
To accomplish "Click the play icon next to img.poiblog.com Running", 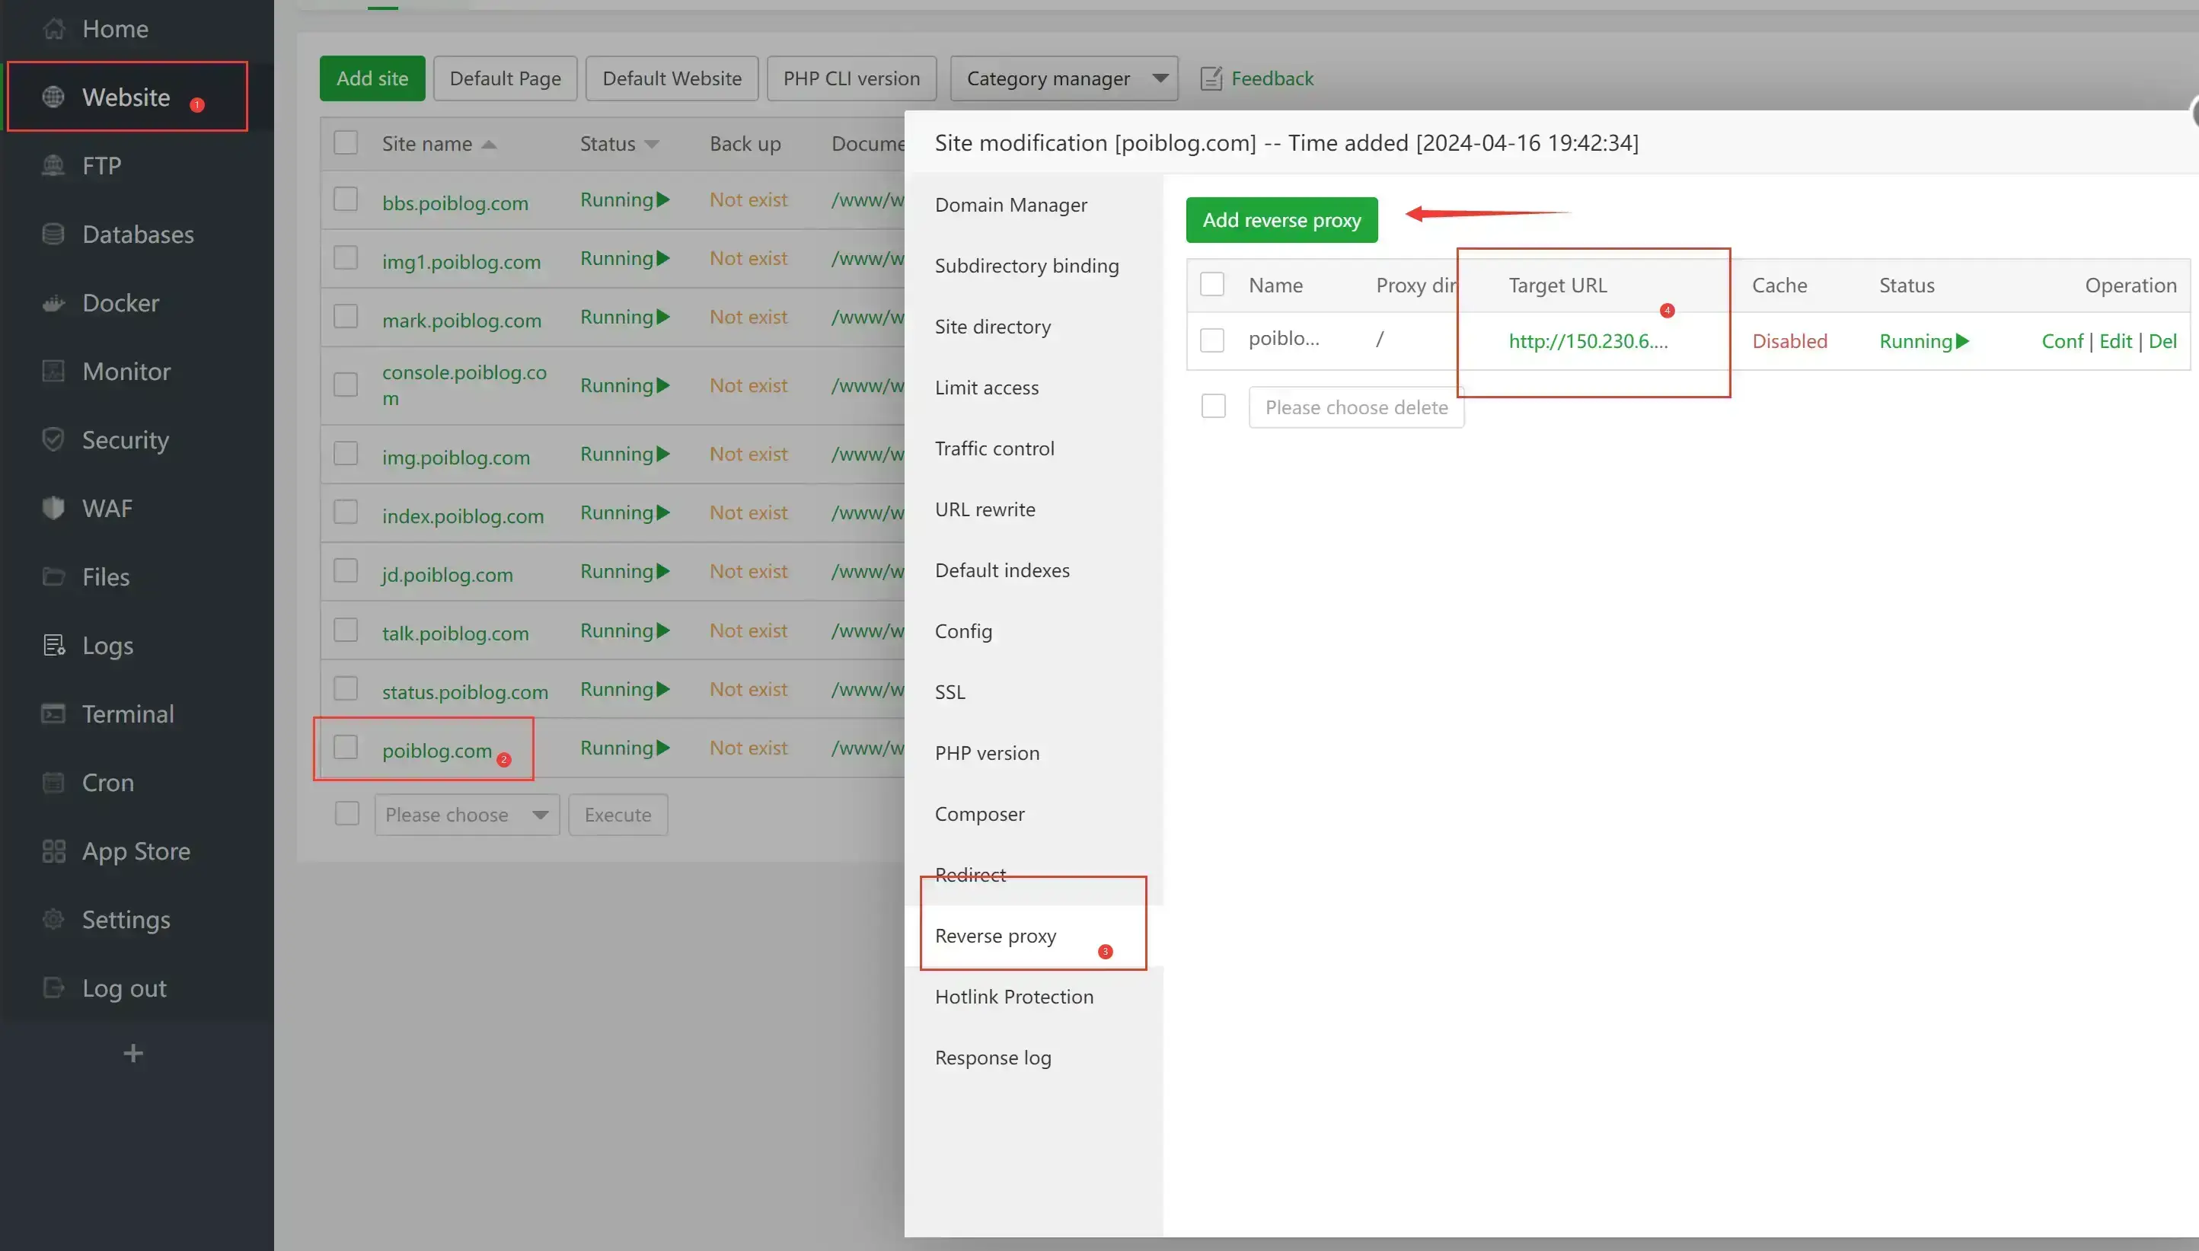I will (x=663, y=454).
